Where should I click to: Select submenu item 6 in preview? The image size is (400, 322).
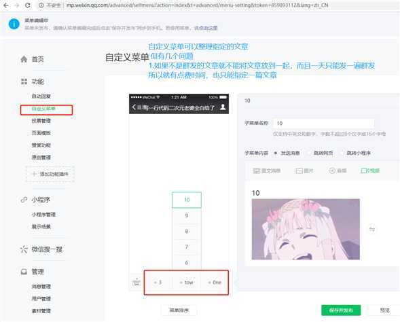point(187,262)
